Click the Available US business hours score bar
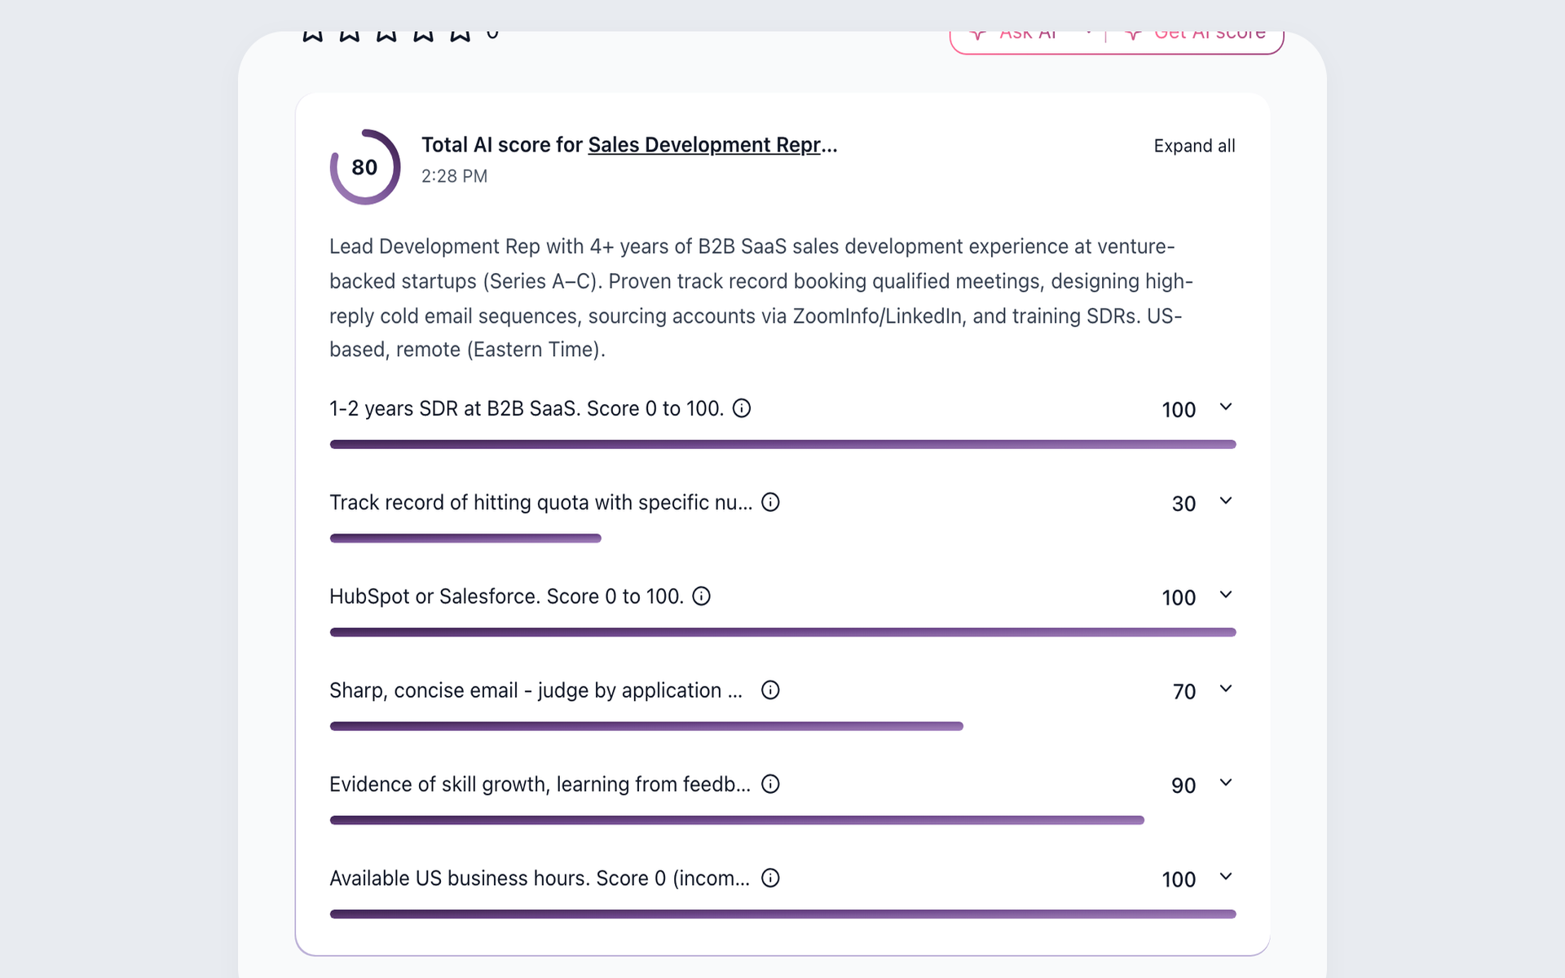Viewport: 1565px width, 978px height. coord(782,914)
